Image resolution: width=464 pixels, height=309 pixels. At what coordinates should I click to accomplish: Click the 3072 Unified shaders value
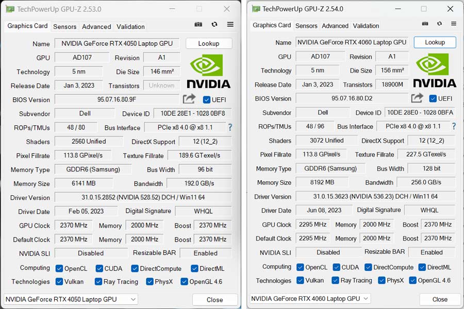pyautogui.click(x=327, y=141)
